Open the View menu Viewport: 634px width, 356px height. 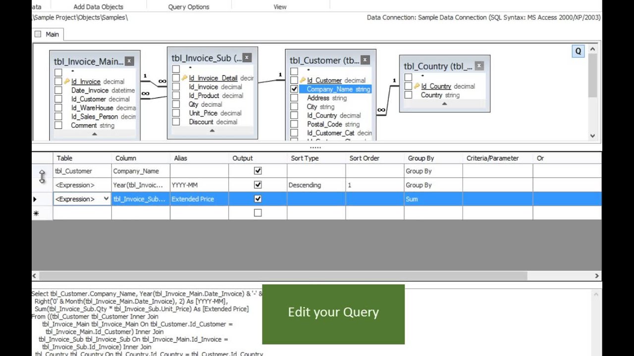click(x=280, y=6)
